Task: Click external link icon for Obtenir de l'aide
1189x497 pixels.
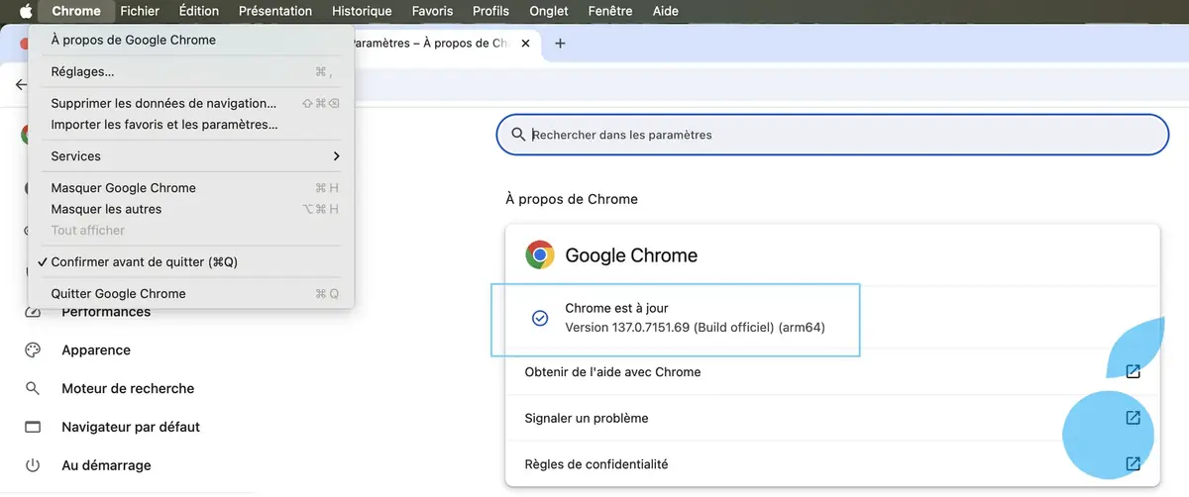Action: pyautogui.click(x=1133, y=372)
